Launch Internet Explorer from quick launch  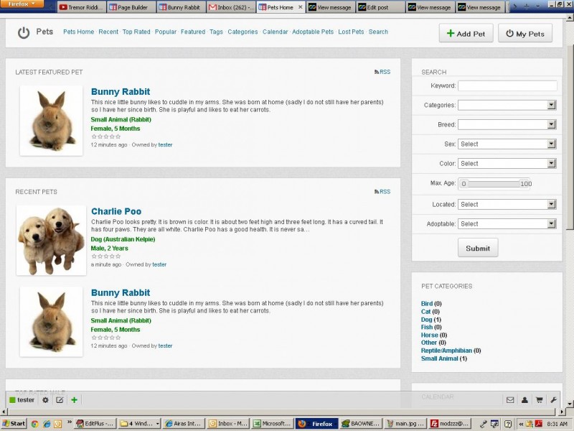tap(47, 424)
